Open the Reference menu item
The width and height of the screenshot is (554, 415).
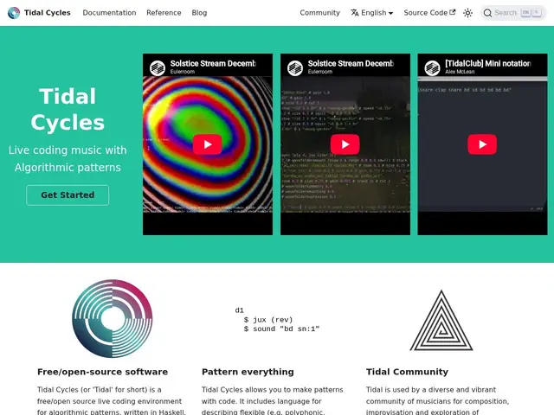click(x=164, y=13)
